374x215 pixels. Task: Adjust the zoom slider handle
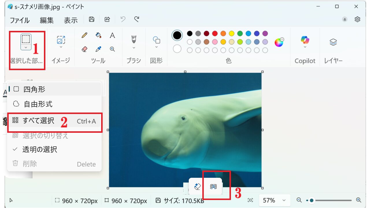(312, 200)
